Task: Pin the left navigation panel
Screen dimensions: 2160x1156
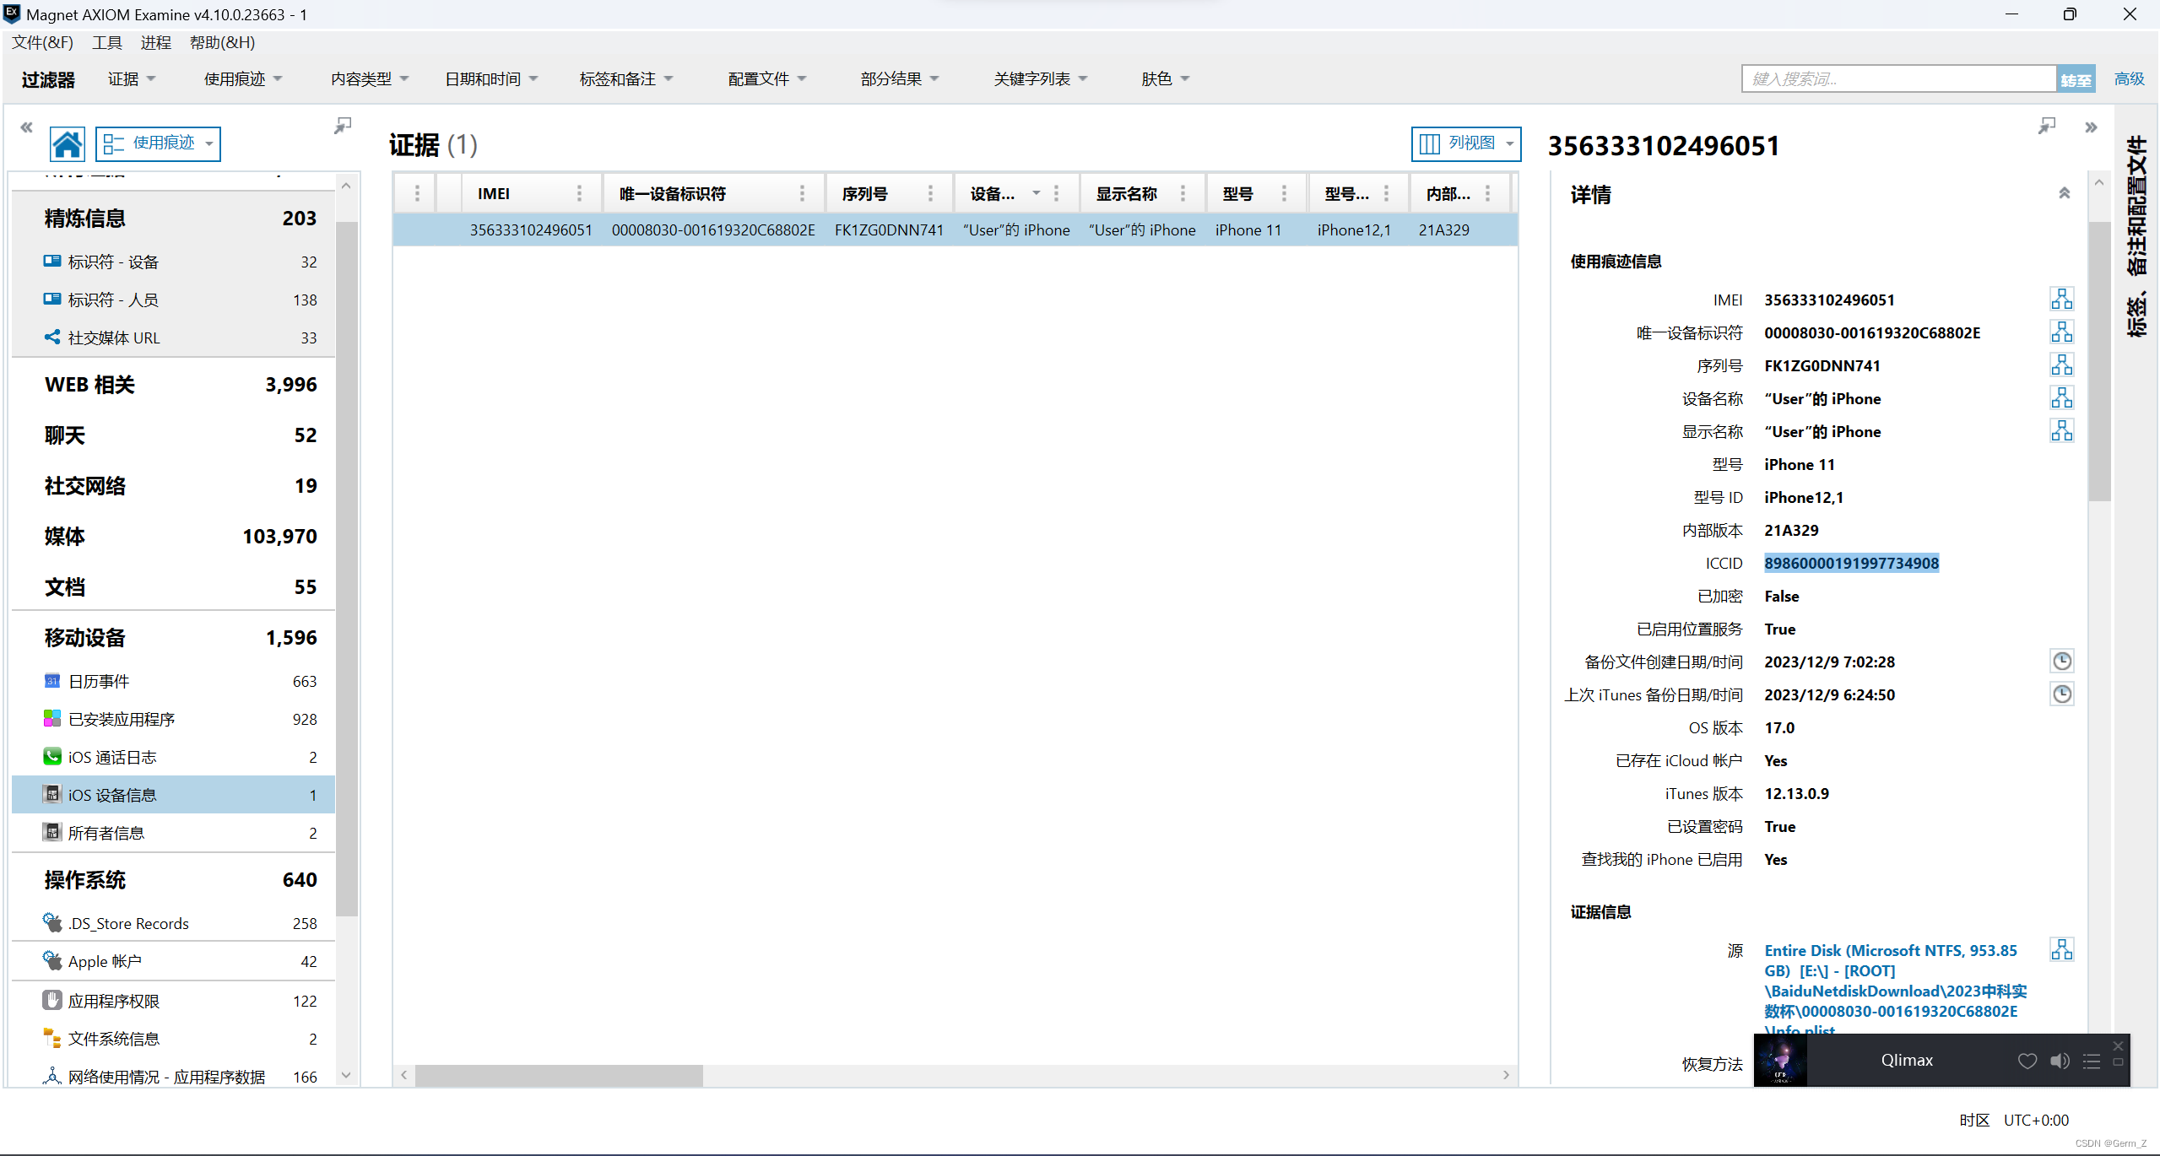Action: pyautogui.click(x=343, y=126)
